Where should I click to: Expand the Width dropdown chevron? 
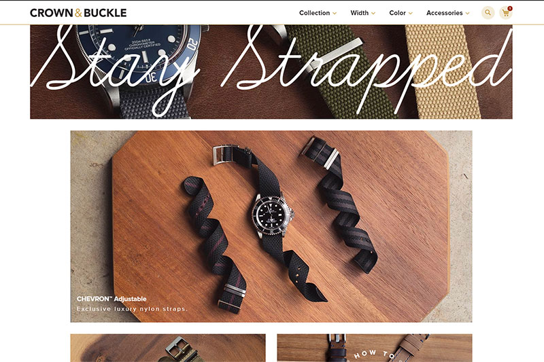(373, 13)
